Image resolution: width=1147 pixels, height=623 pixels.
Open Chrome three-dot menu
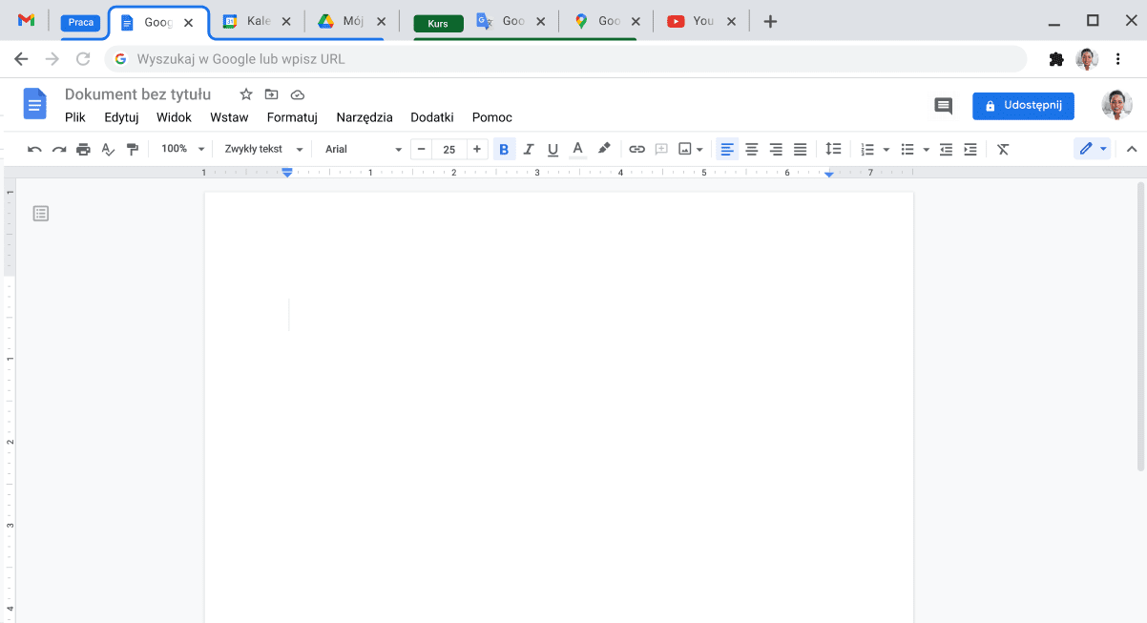click(x=1118, y=59)
